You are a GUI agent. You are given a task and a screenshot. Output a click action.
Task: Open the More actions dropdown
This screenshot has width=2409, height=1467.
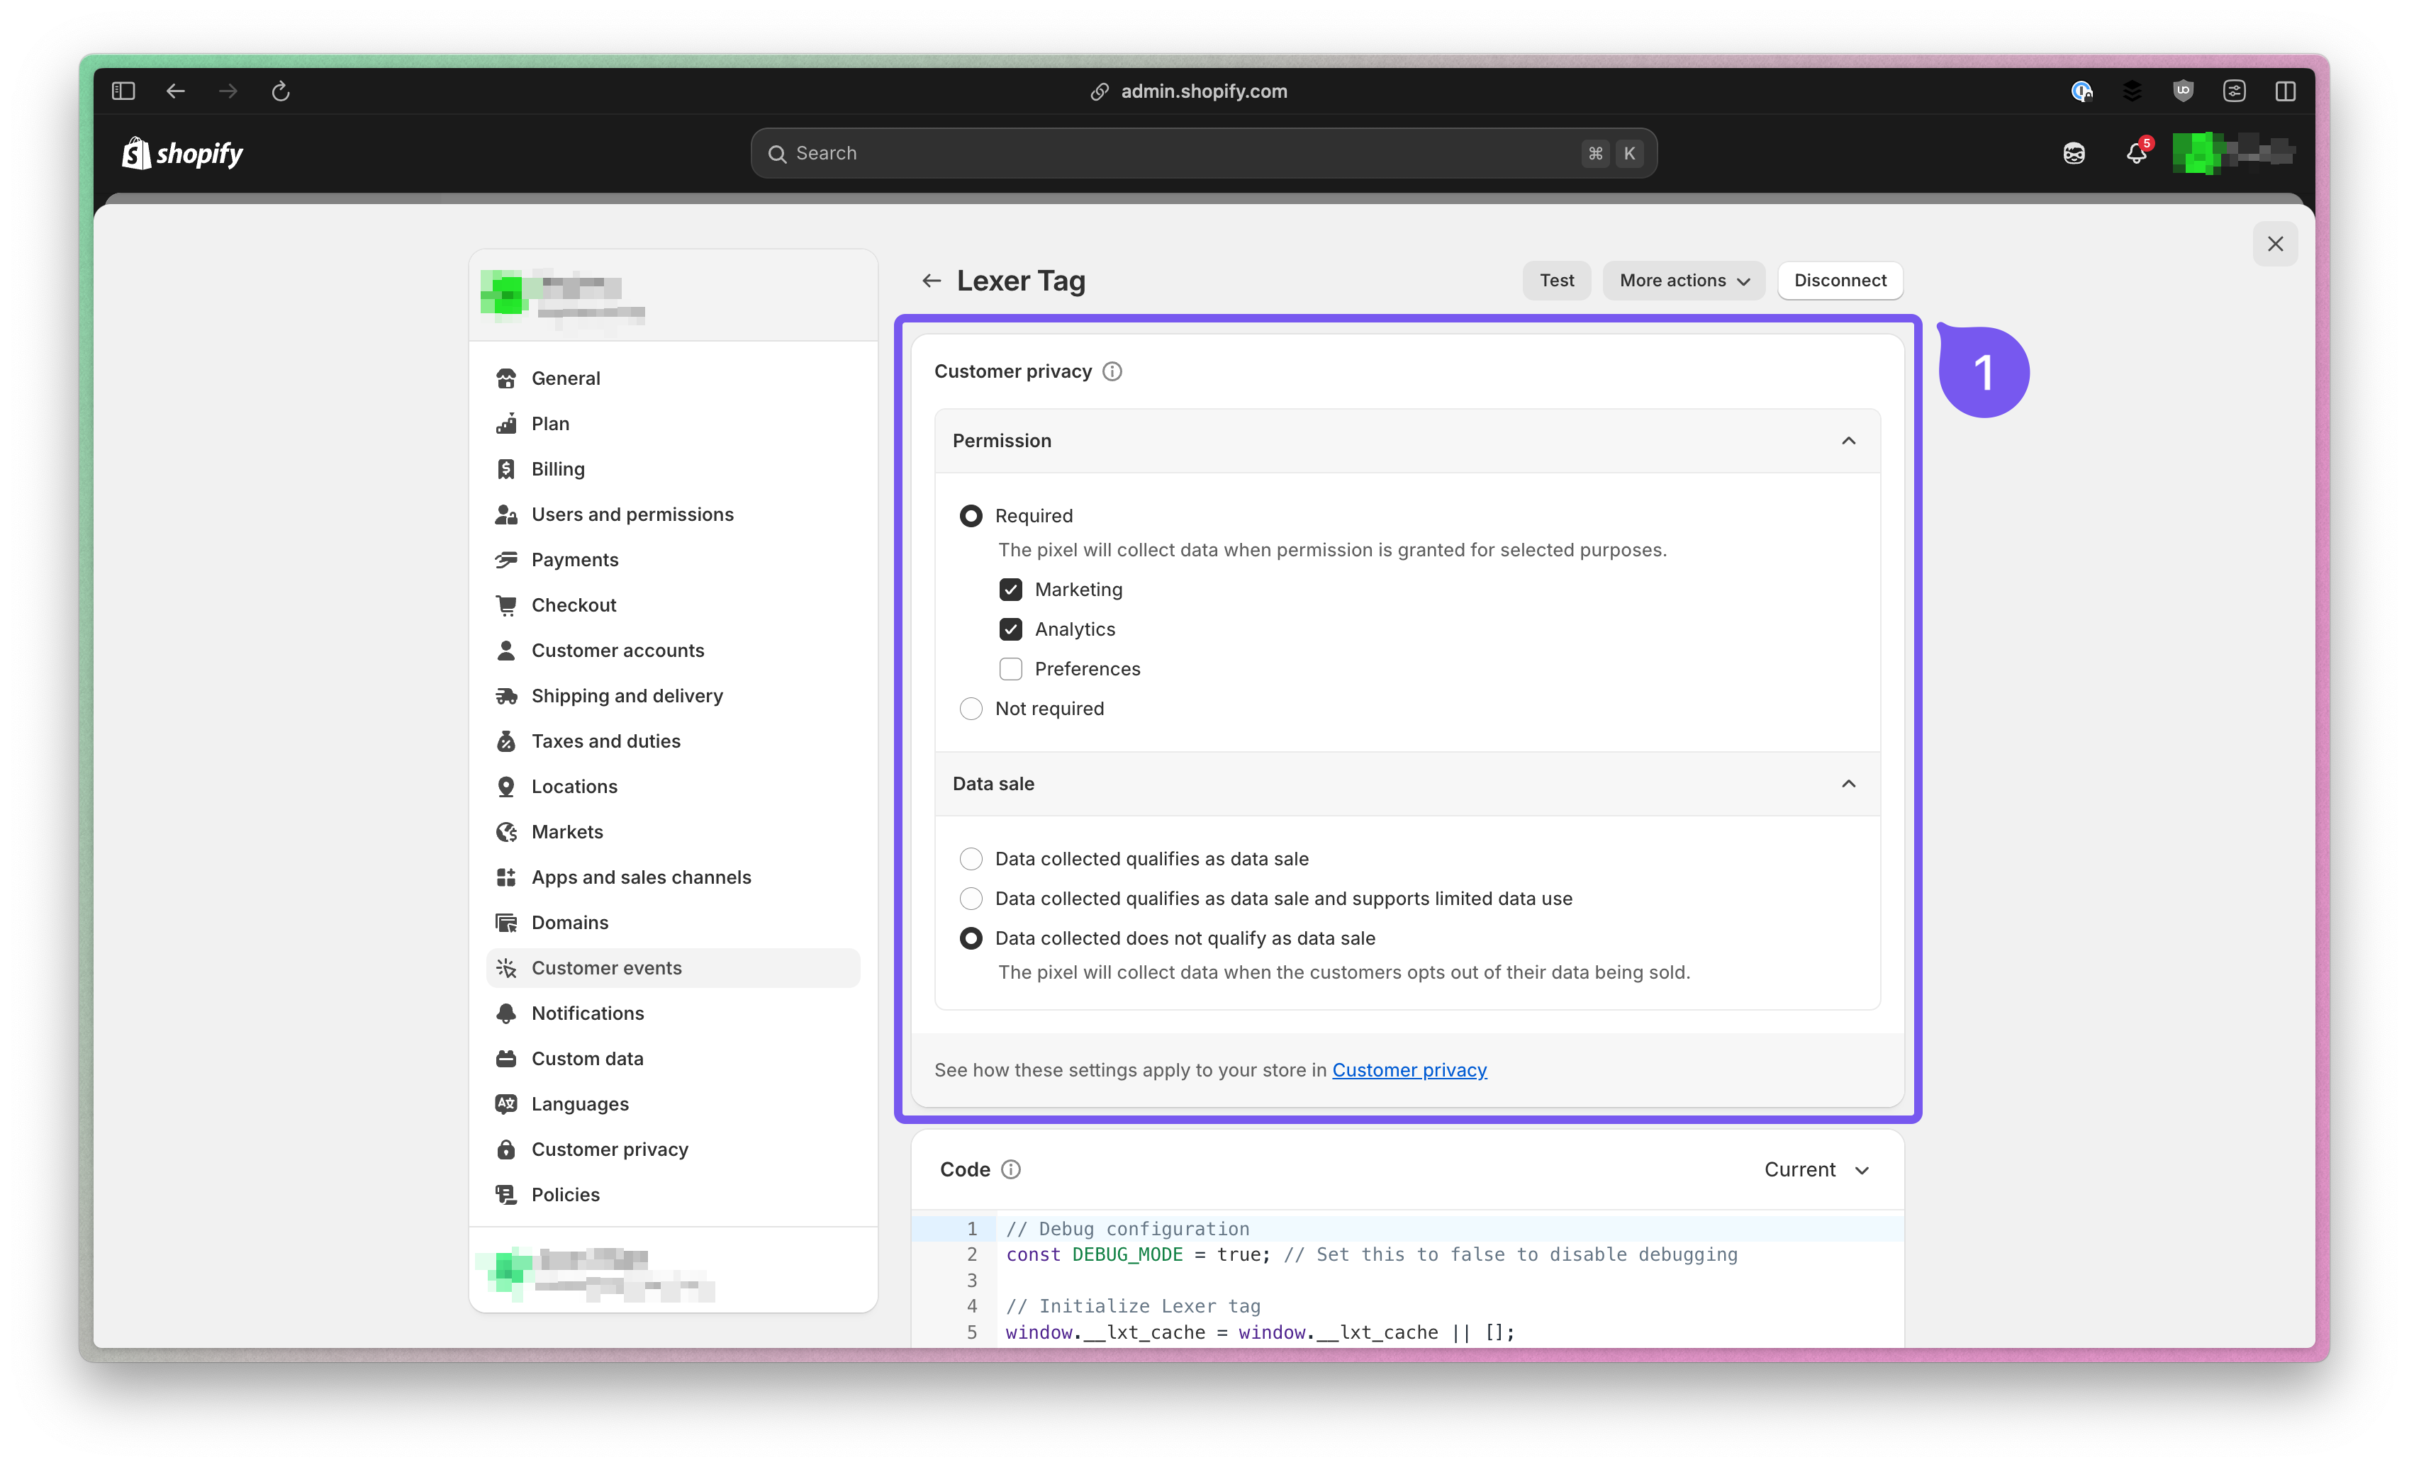(x=1684, y=281)
